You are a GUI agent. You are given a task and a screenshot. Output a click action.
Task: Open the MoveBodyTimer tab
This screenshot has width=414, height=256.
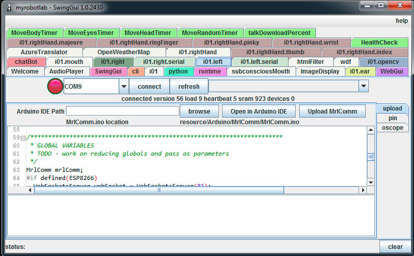click(35, 33)
